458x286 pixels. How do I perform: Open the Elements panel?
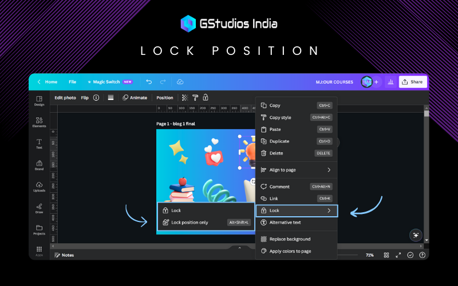pyautogui.click(x=39, y=122)
